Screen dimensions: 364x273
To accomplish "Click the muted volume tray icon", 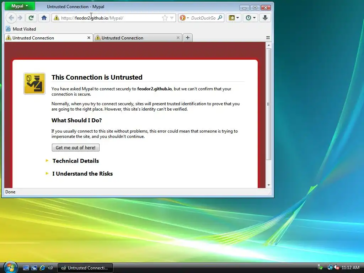I will 336,267.
